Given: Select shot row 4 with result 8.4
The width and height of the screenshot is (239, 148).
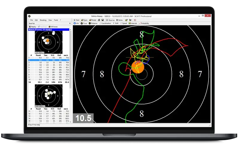Looking at the screenshot, I should point(49,65).
